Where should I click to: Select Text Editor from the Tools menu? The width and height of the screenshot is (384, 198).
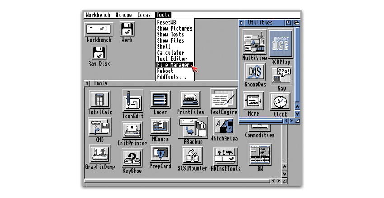point(175,59)
